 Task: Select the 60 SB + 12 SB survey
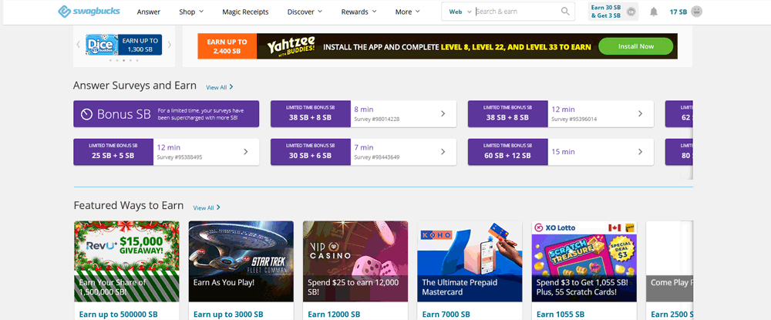pos(561,151)
